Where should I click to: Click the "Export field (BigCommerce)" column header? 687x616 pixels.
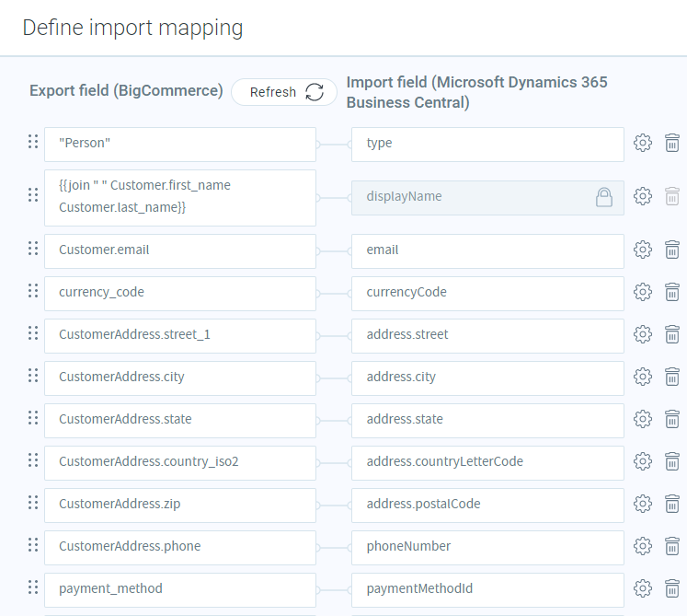(x=126, y=90)
